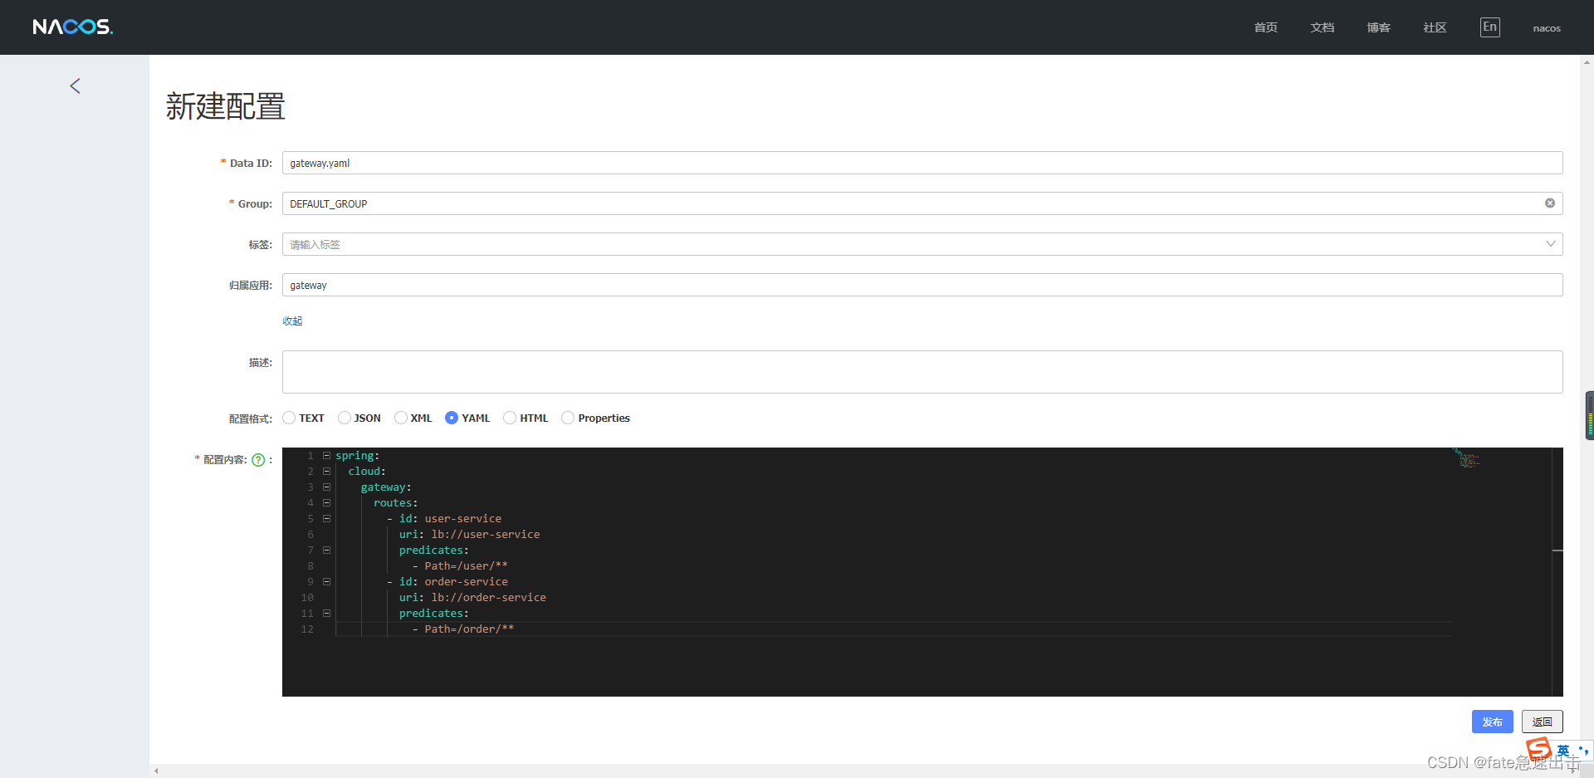Click the back arrow in the sidebar
This screenshot has height=778, width=1594.
[x=75, y=86]
